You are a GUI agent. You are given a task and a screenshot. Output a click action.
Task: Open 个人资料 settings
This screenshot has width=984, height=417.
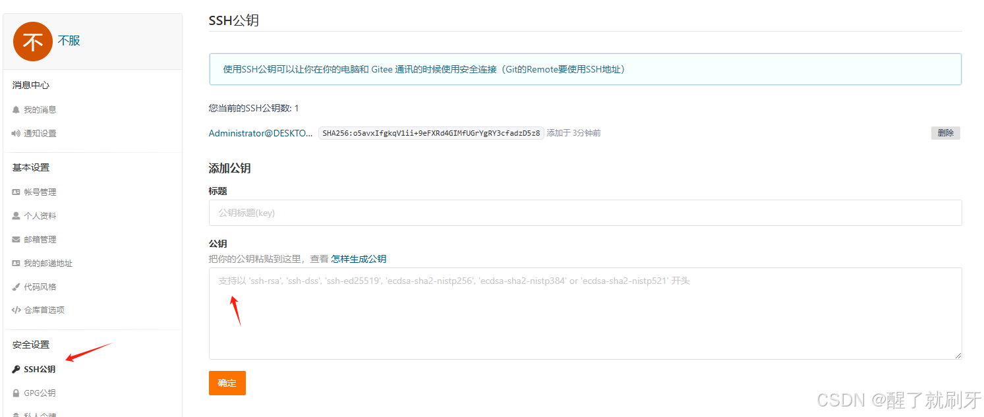[40, 216]
